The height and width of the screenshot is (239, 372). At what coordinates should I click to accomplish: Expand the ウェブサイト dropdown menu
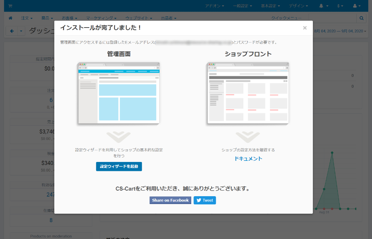[139, 18]
